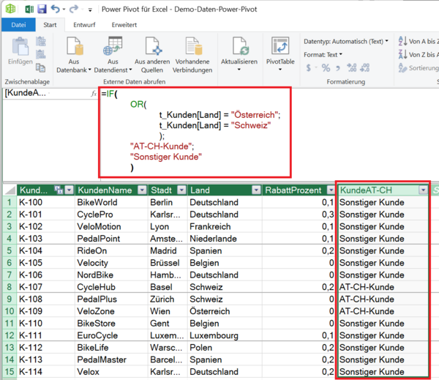439x380 pixels.
Task: Open filter dropdown on KundeAT-CH column
Action: click(423, 190)
